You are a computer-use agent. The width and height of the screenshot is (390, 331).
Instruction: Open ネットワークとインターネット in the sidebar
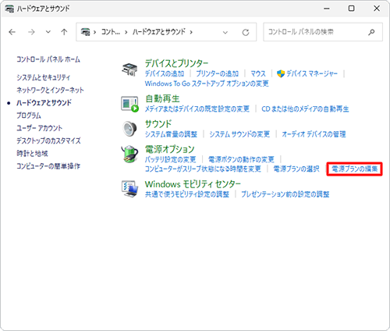tap(50, 90)
